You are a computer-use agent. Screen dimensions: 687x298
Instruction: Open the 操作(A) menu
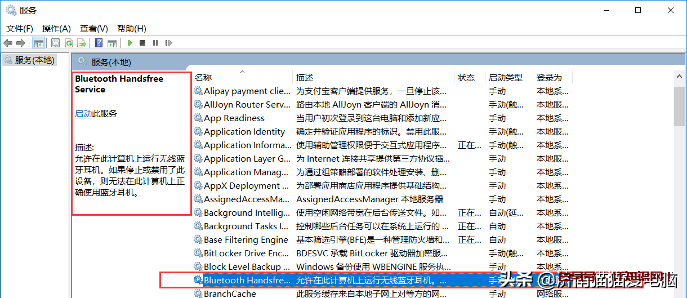tap(56, 29)
